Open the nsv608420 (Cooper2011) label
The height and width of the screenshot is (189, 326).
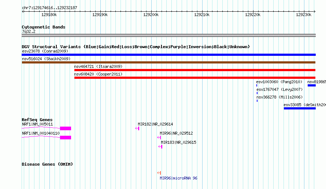click(98, 74)
